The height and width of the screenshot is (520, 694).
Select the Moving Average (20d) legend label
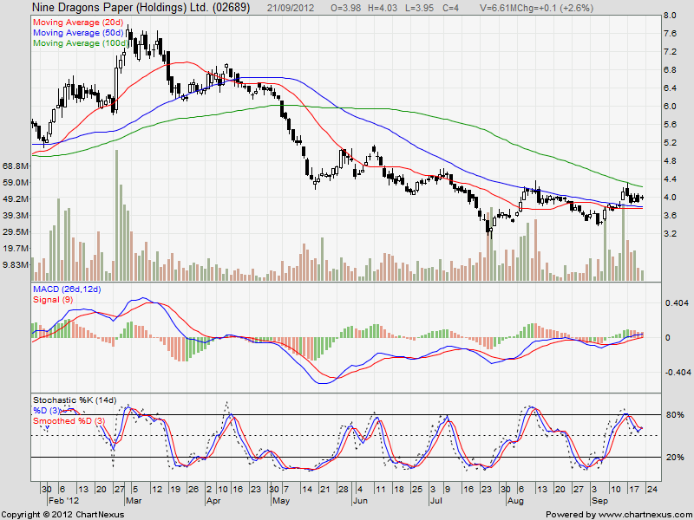point(78,23)
